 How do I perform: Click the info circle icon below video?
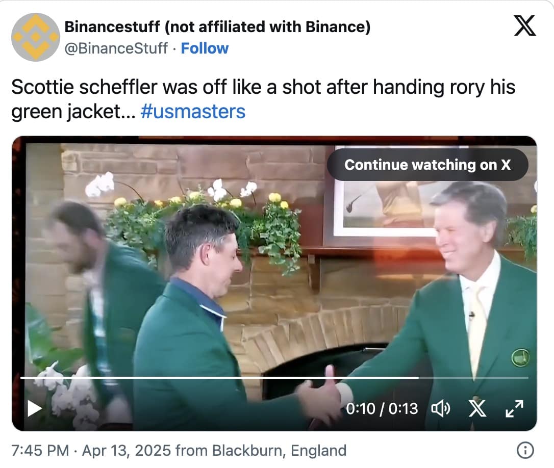coord(525,450)
